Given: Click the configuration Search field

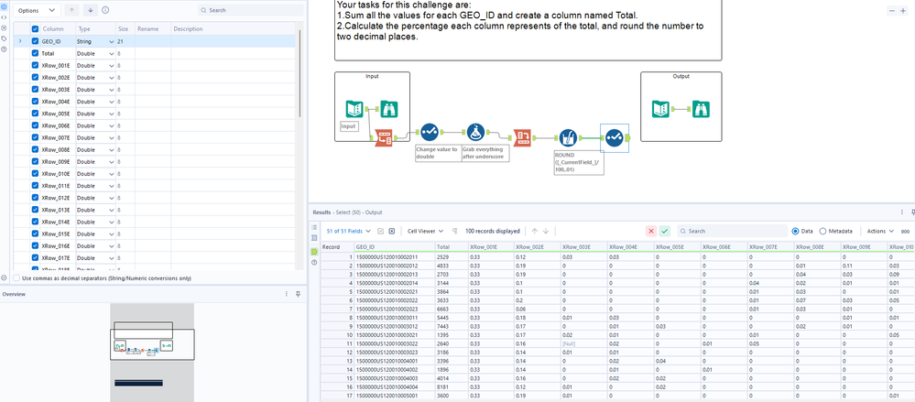Looking at the screenshot, I should 249,10.
